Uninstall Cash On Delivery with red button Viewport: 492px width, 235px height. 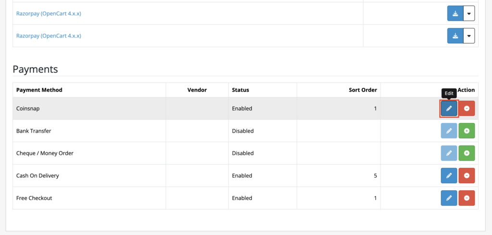[x=467, y=175]
